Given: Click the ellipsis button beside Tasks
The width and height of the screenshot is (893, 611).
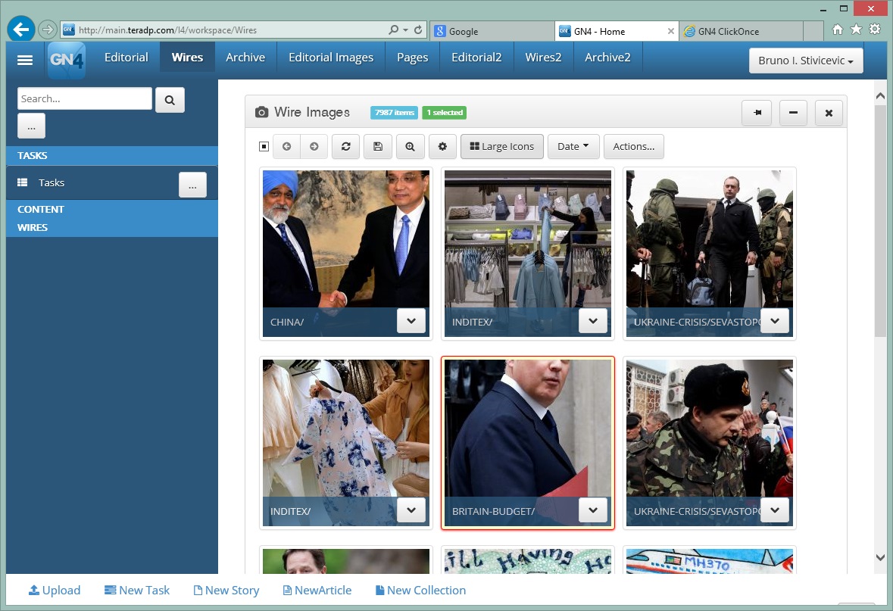Looking at the screenshot, I should 192,185.
